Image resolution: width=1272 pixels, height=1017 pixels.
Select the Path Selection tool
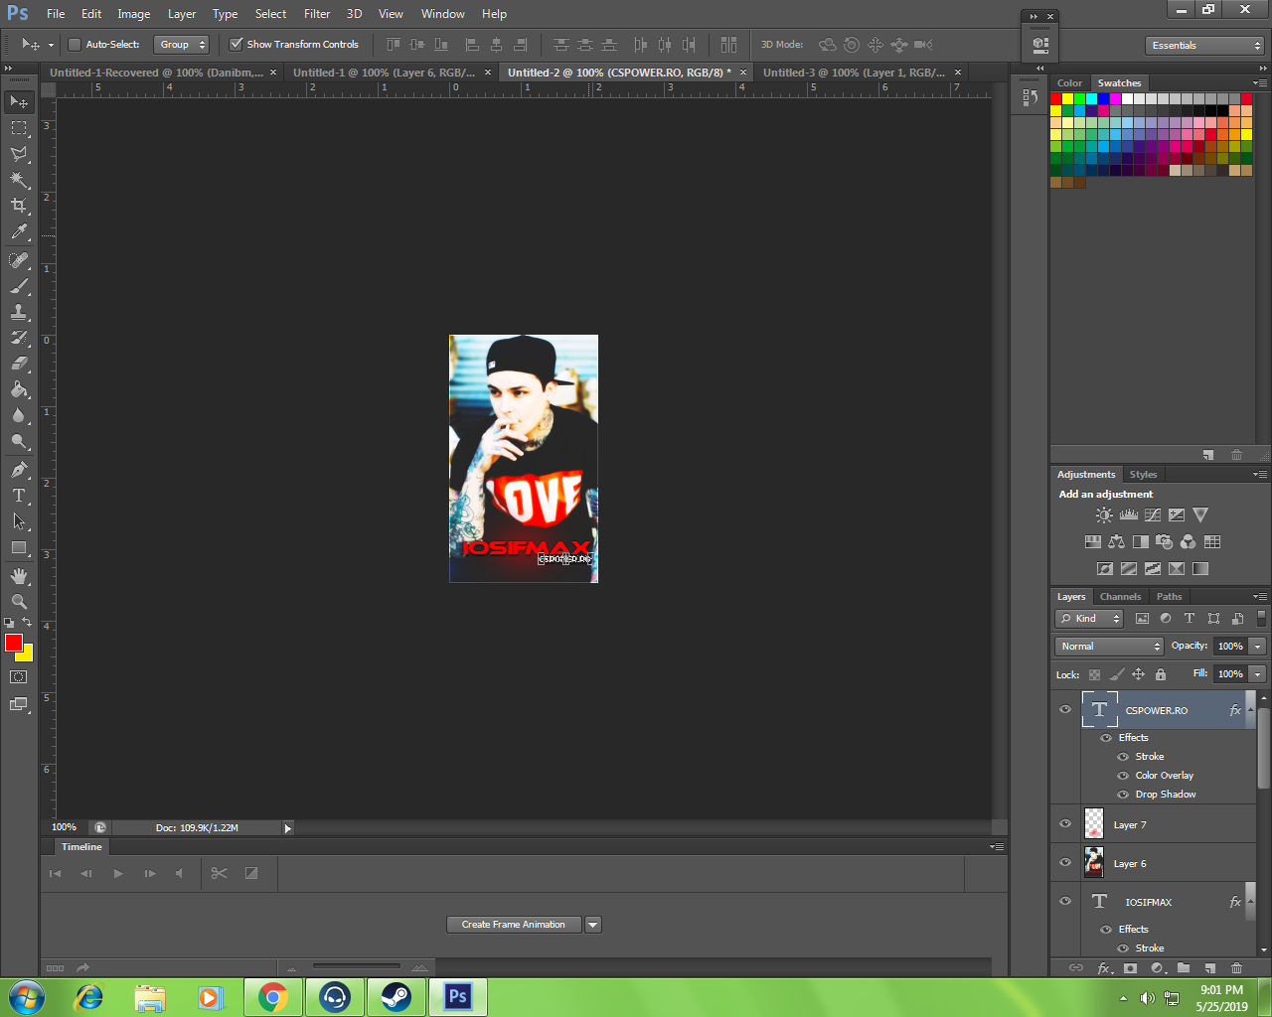pos(19,521)
